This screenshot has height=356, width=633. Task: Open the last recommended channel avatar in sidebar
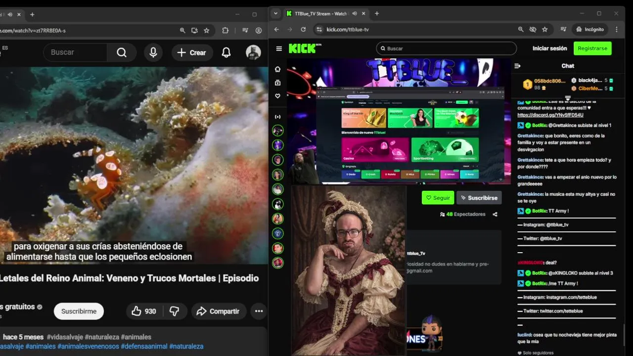(278, 263)
